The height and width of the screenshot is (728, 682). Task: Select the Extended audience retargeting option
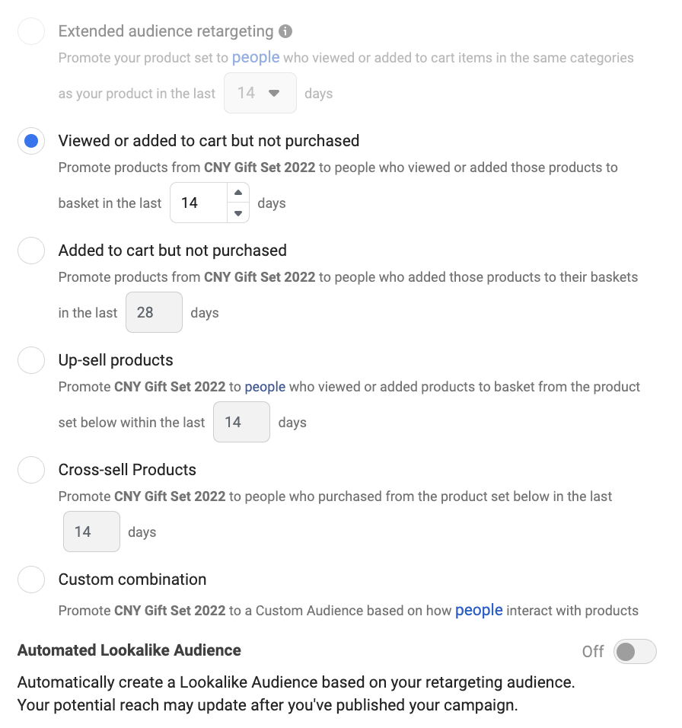(x=30, y=30)
